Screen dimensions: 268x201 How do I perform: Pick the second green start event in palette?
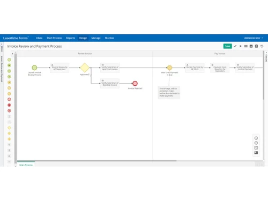click(x=9, y=65)
